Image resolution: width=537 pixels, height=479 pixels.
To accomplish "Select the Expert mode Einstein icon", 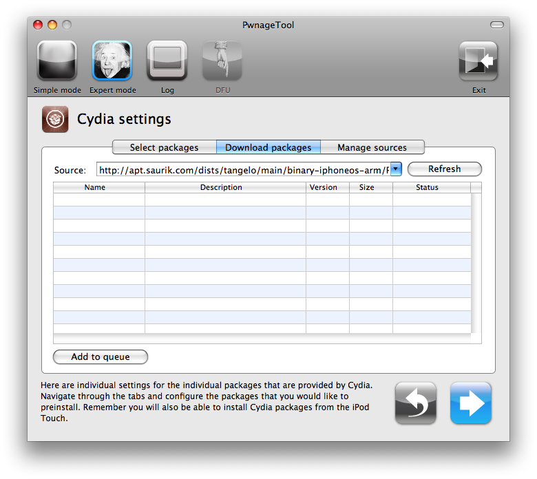I will pyautogui.click(x=112, y=61).
